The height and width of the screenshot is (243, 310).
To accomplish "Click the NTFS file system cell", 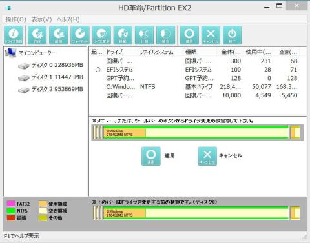I will click(148, 87).
